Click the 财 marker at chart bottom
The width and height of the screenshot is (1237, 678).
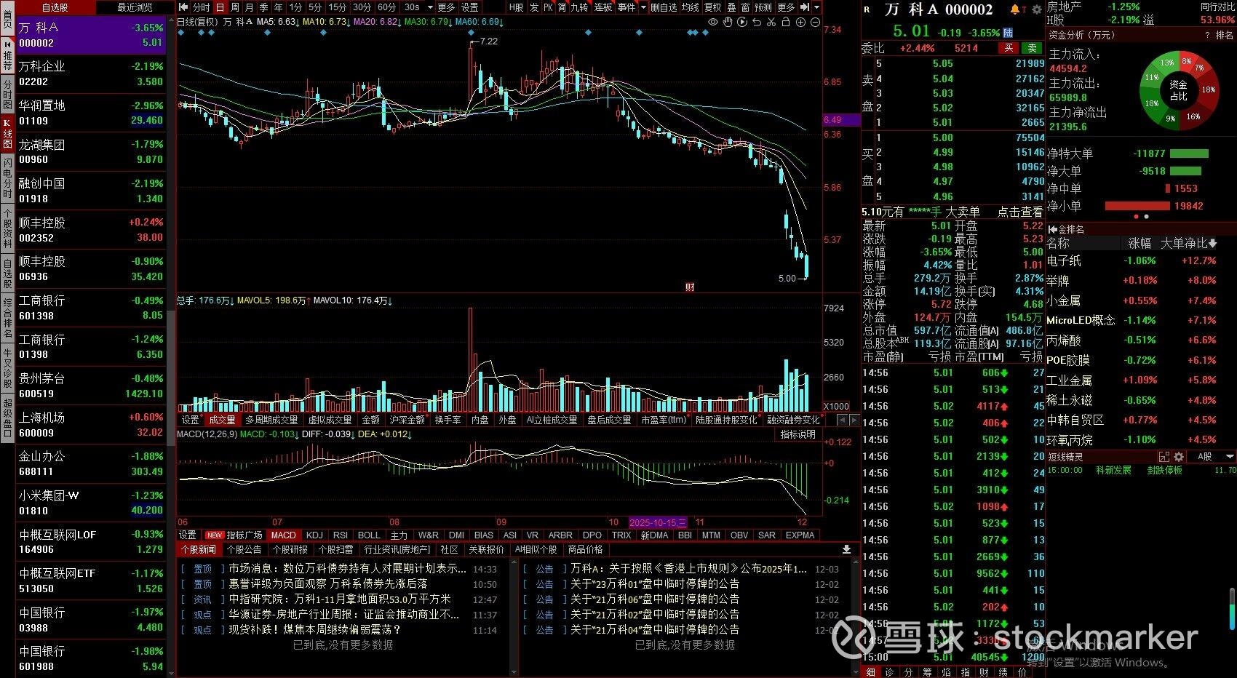690,287
